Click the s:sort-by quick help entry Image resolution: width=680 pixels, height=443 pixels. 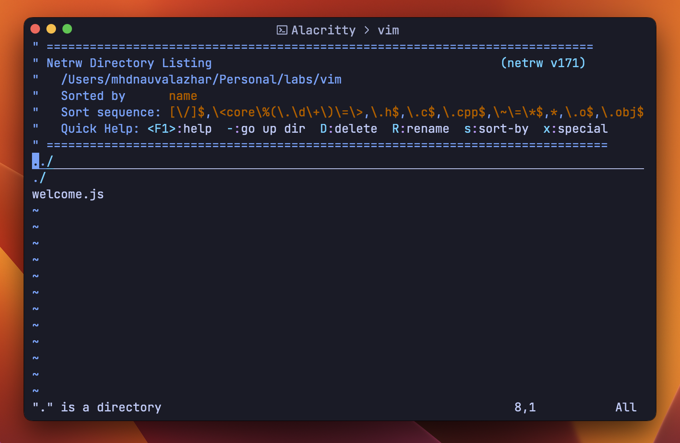pyautogui.click(x=497, y=128)
